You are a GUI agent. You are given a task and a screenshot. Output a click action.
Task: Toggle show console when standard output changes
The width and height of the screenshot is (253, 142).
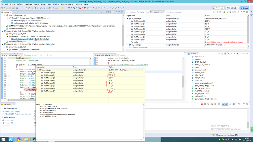(x=223, y=104)
